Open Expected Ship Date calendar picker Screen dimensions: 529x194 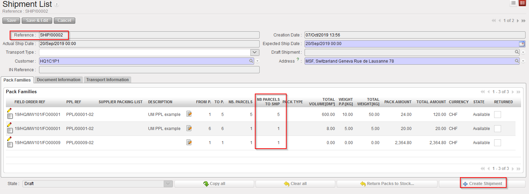522,44
